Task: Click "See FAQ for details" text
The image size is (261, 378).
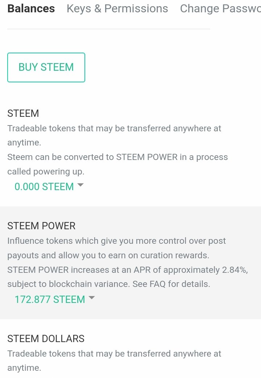Action: [171, 284]
